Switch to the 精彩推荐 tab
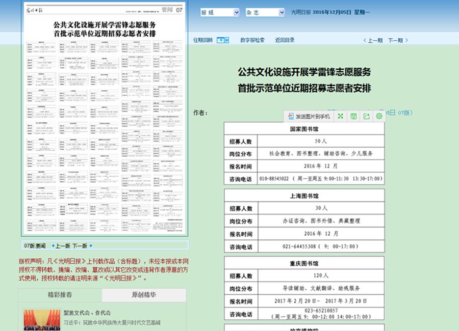Image resolution: width=459 pixels, height=331 pixels. (60, 295)
